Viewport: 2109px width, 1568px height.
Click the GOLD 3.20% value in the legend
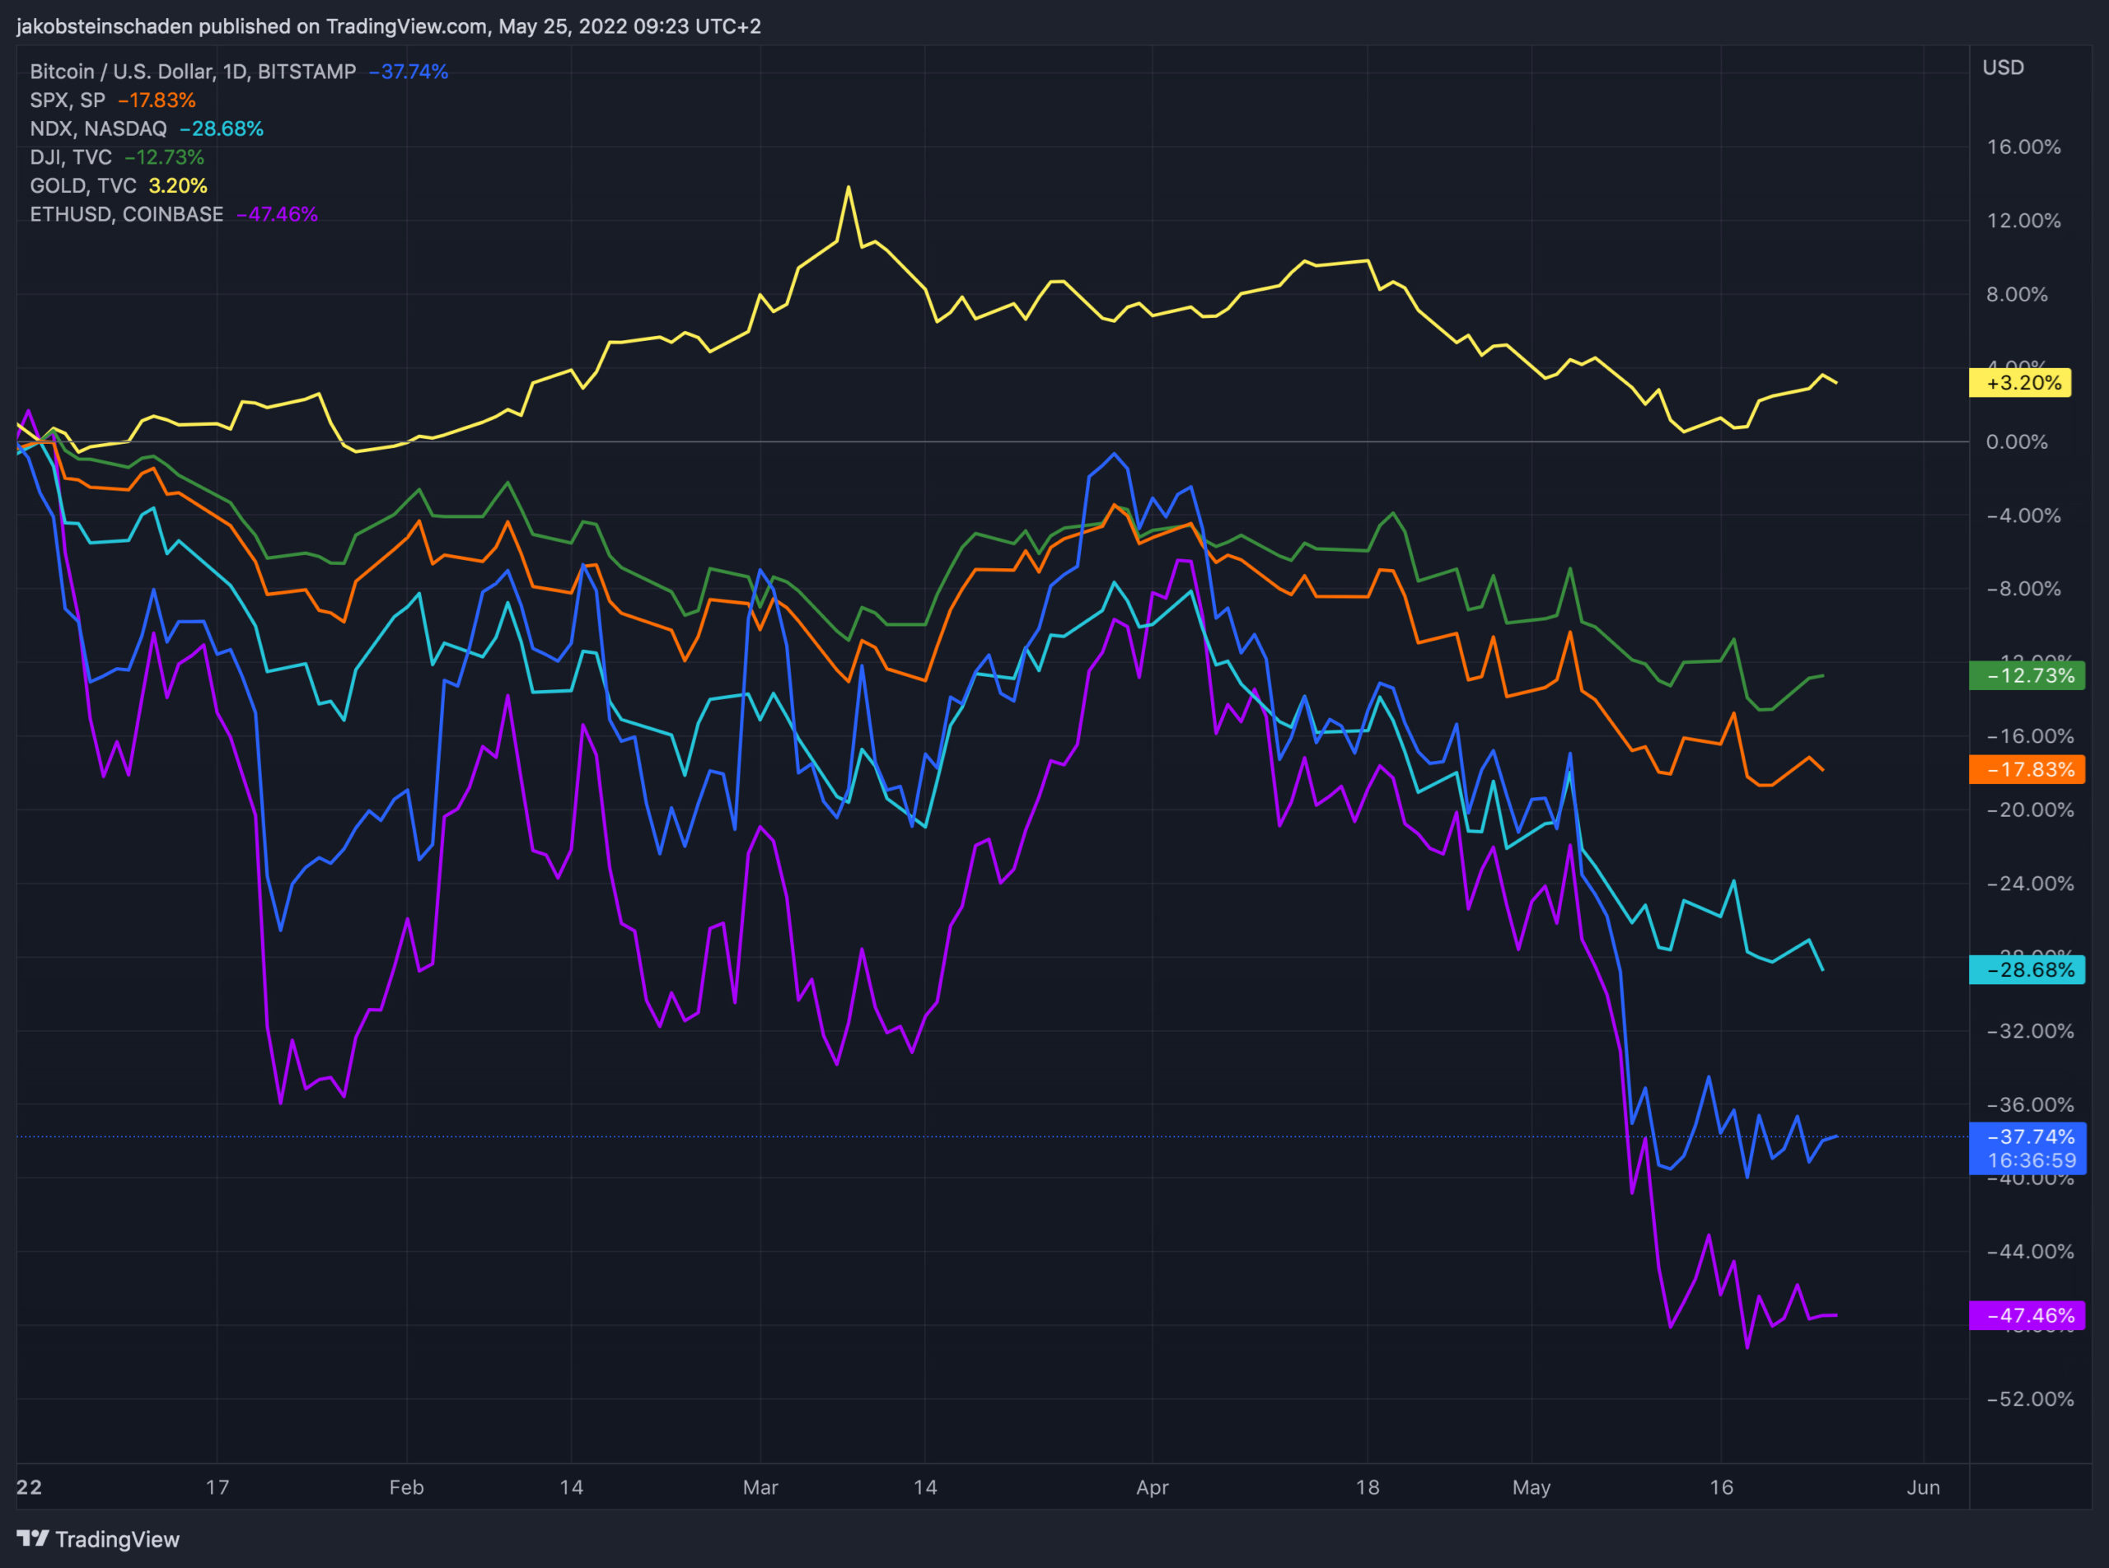pos(178,185)
